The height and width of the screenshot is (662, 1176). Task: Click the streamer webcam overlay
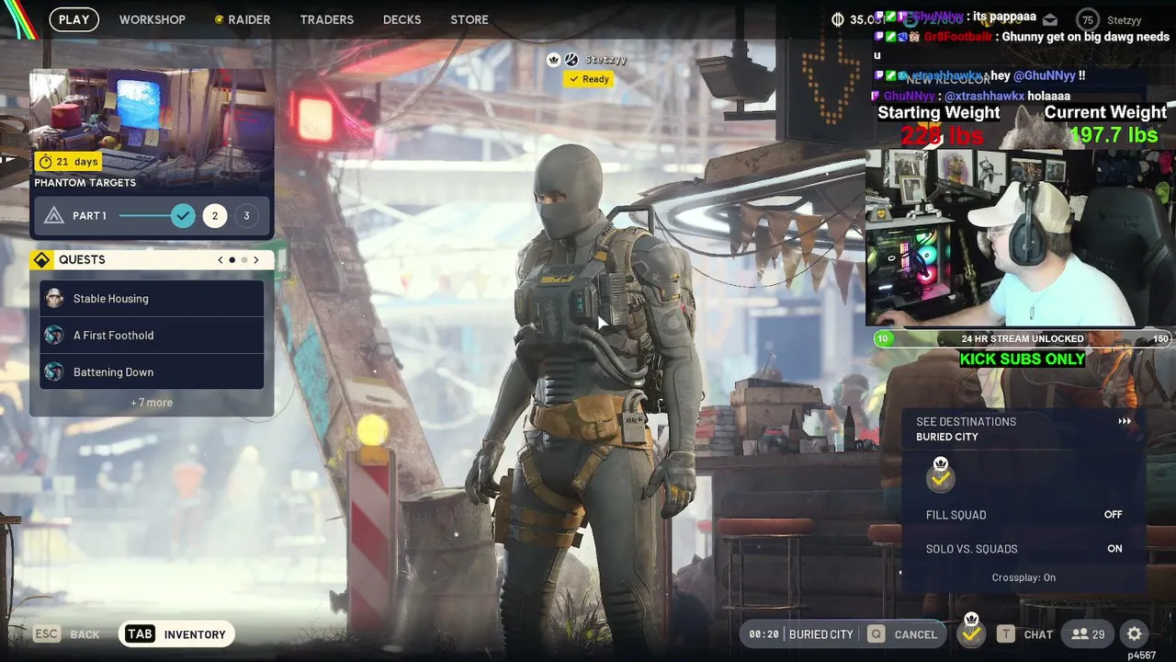click(x=1021, y=237)
